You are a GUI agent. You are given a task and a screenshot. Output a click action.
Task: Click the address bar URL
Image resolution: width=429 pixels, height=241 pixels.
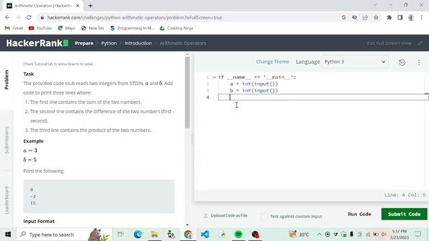[135, 17]
